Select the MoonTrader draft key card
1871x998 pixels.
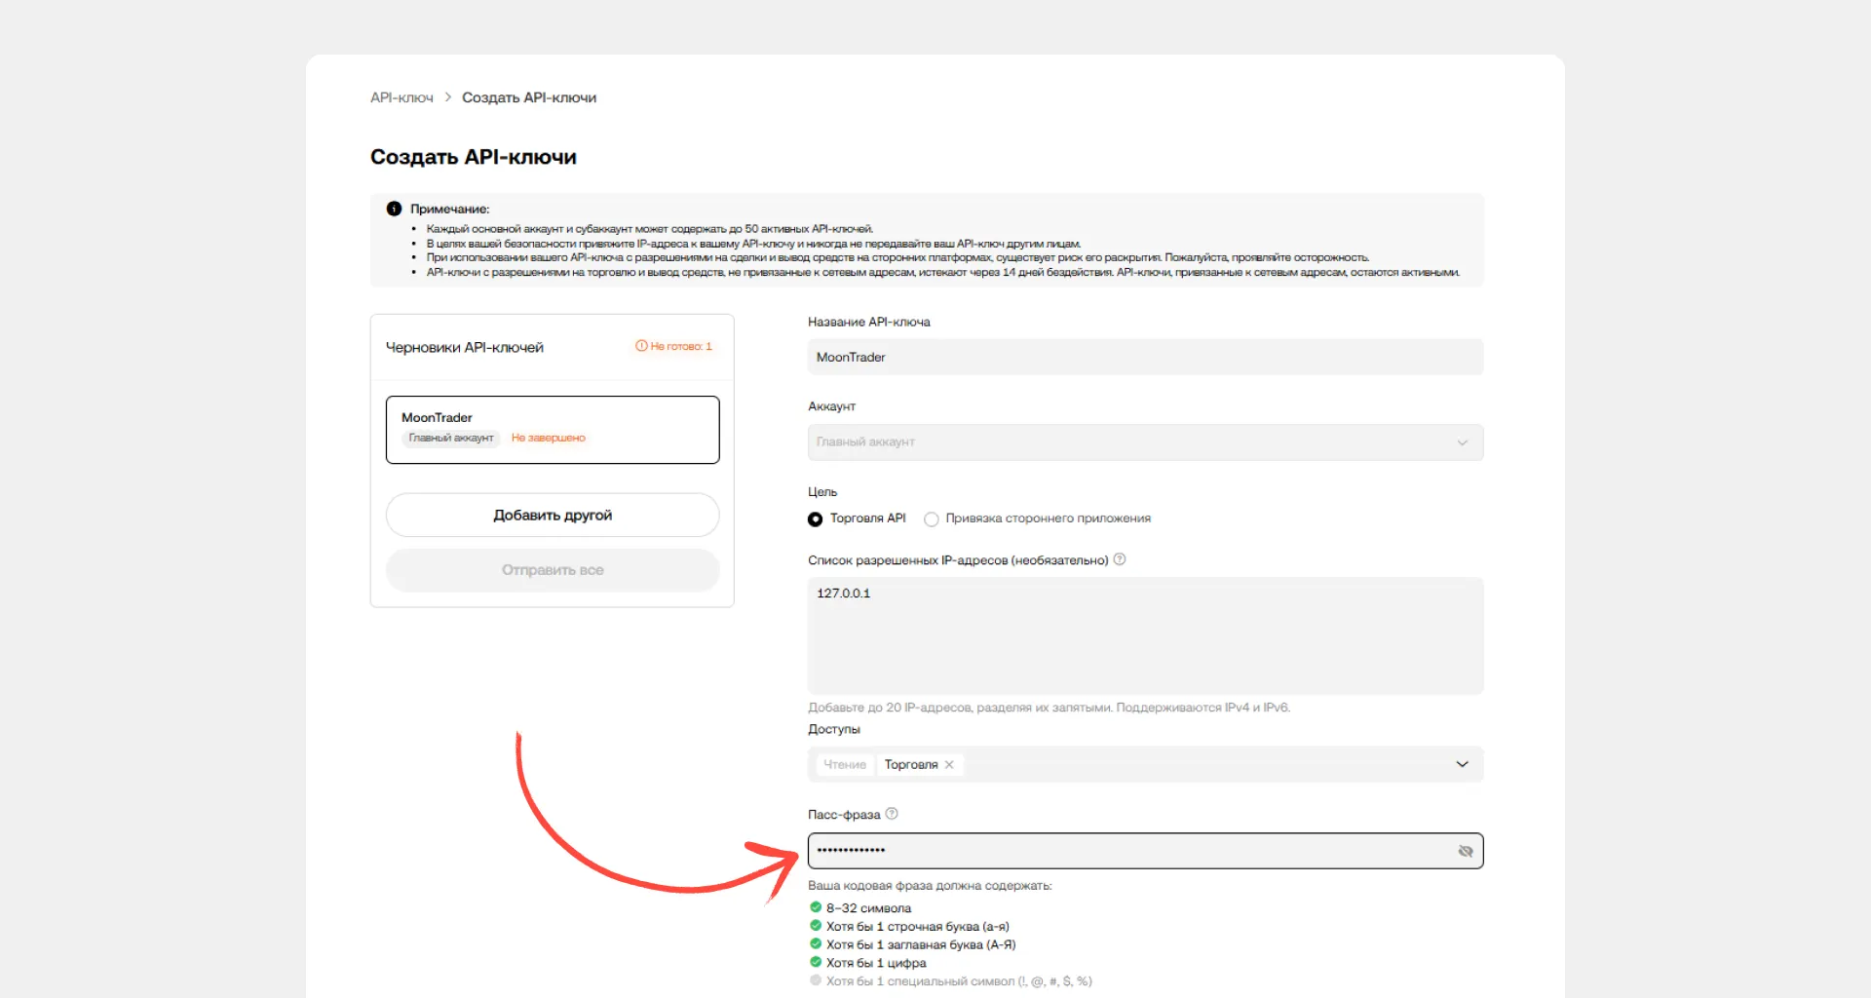coord(553,429)
